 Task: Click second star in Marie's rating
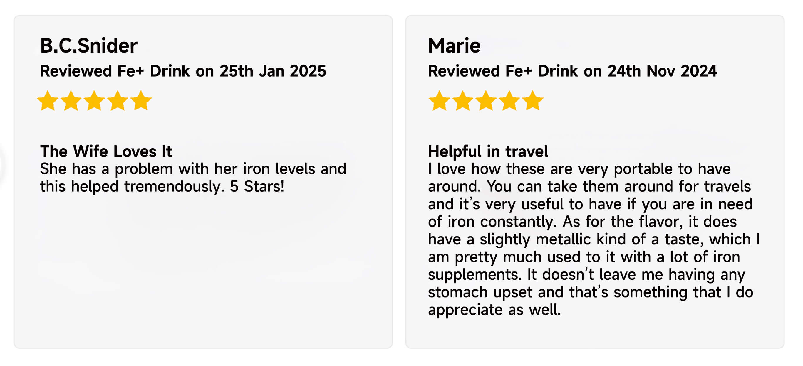(x=462, y=101)
